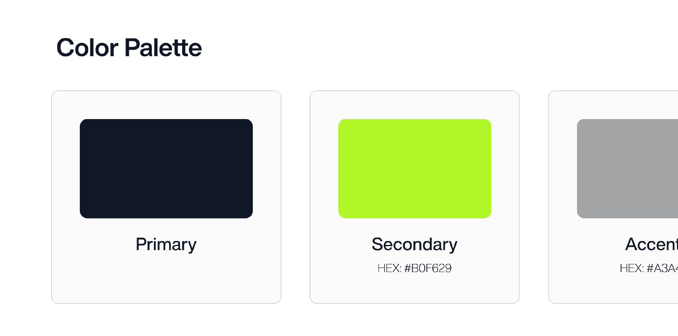The height and width of the screenshot is (336, 678).
Task: Select the Primary card background above its swatch
Action: [x=166, y=105]
